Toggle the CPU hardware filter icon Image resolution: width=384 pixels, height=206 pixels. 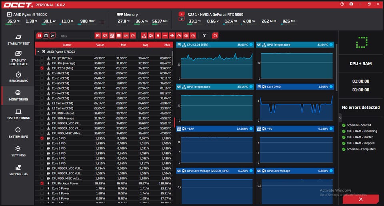click(98, 36)
